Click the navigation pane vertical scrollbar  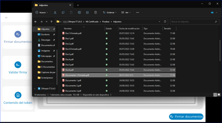point(57,67)
